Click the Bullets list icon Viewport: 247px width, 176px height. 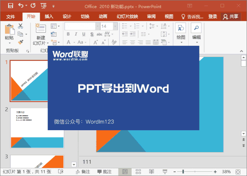tap(125, 26)
